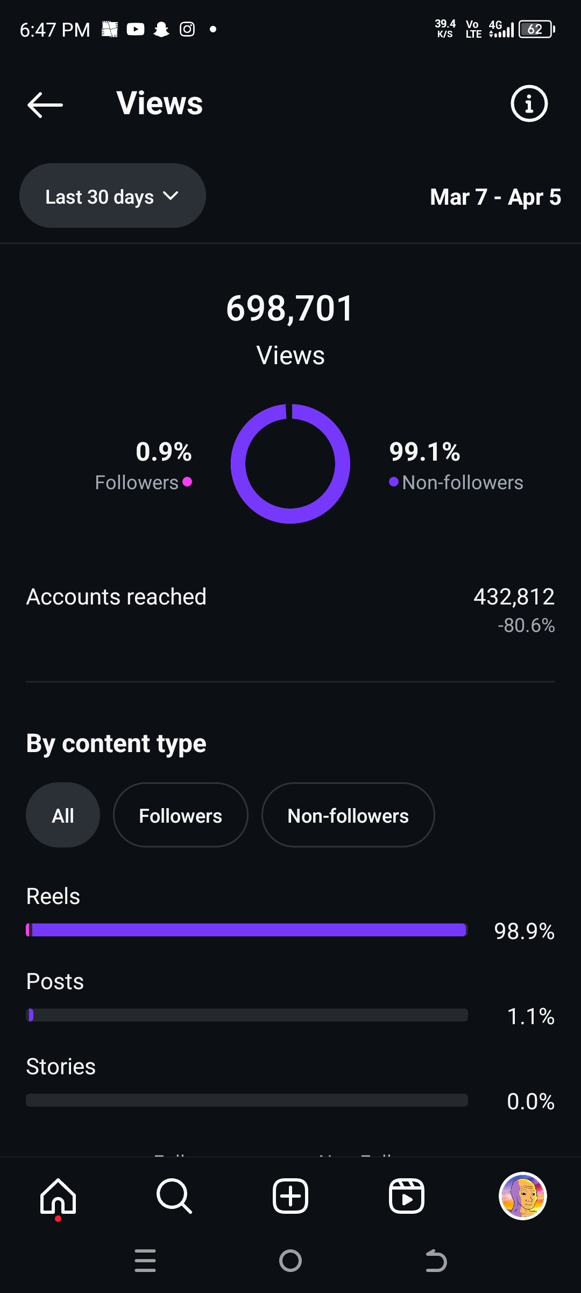Viewport: 581px width, 1293px height.
Task: Open the info icon next to Views
Action: coord(529,103)
